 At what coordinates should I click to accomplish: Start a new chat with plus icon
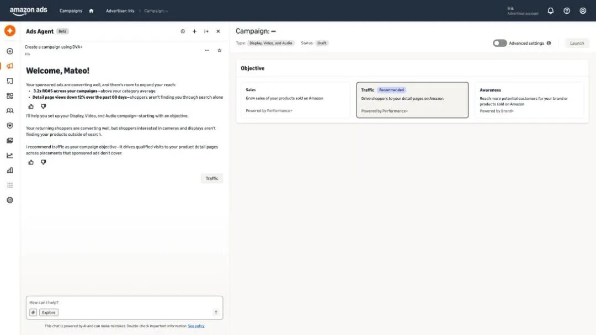click(195, 31)
